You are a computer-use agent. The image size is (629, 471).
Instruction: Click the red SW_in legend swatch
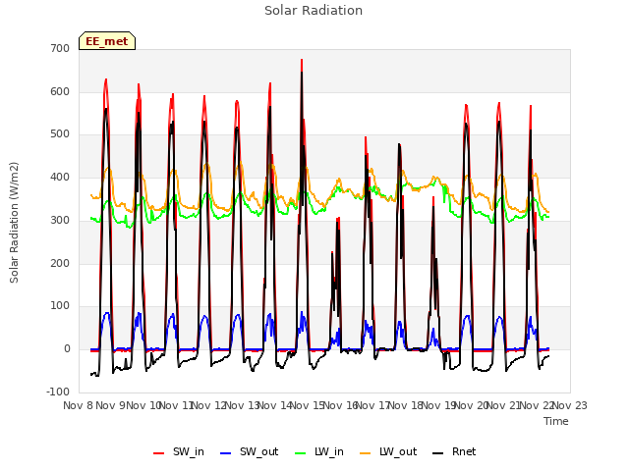[159, 453]
